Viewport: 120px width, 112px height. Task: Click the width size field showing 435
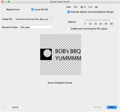pyautogui.click(x=76, y=7)
